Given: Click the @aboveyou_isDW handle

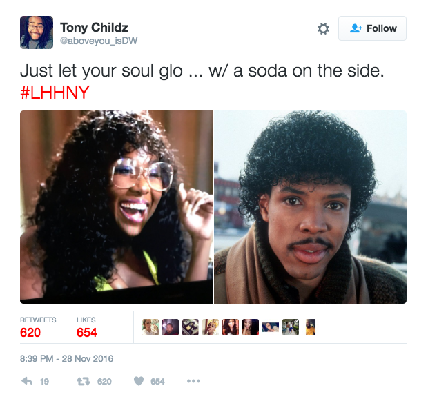Looking at the screenshot, I should pos(99,41).
